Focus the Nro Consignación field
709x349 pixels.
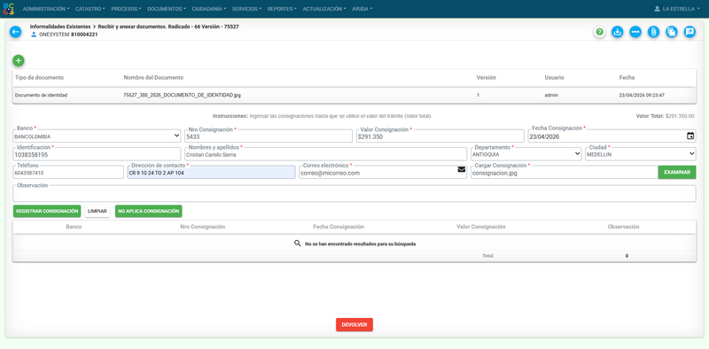click(x=269, y=136)
